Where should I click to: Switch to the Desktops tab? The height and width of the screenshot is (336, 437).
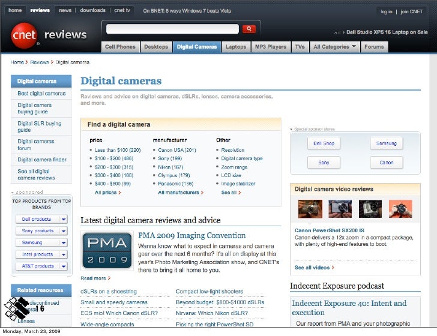click(x=156, y=47)
